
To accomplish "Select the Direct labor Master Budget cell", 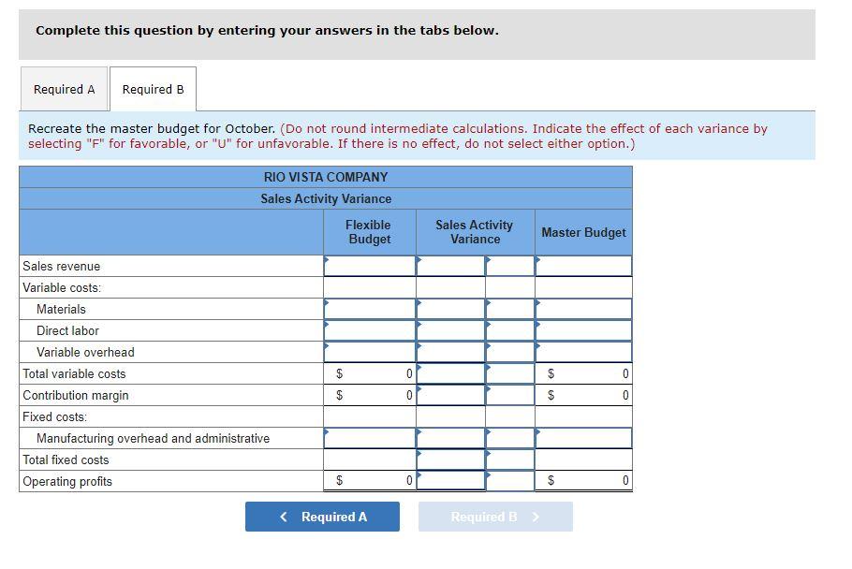I will [x=583, y=330].
